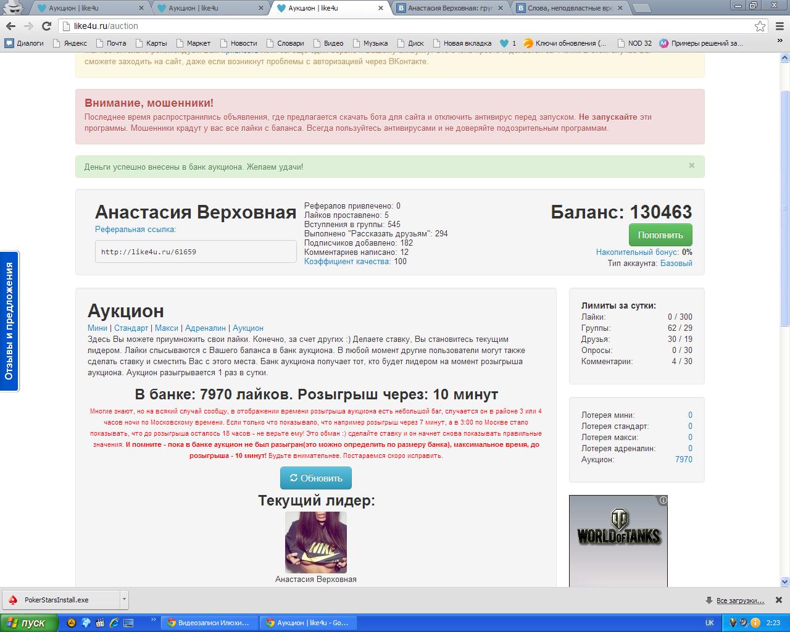Switch to the first Аукцион | like4u tab
Viewport: 790px width, 632px height.
click(90, 8)
